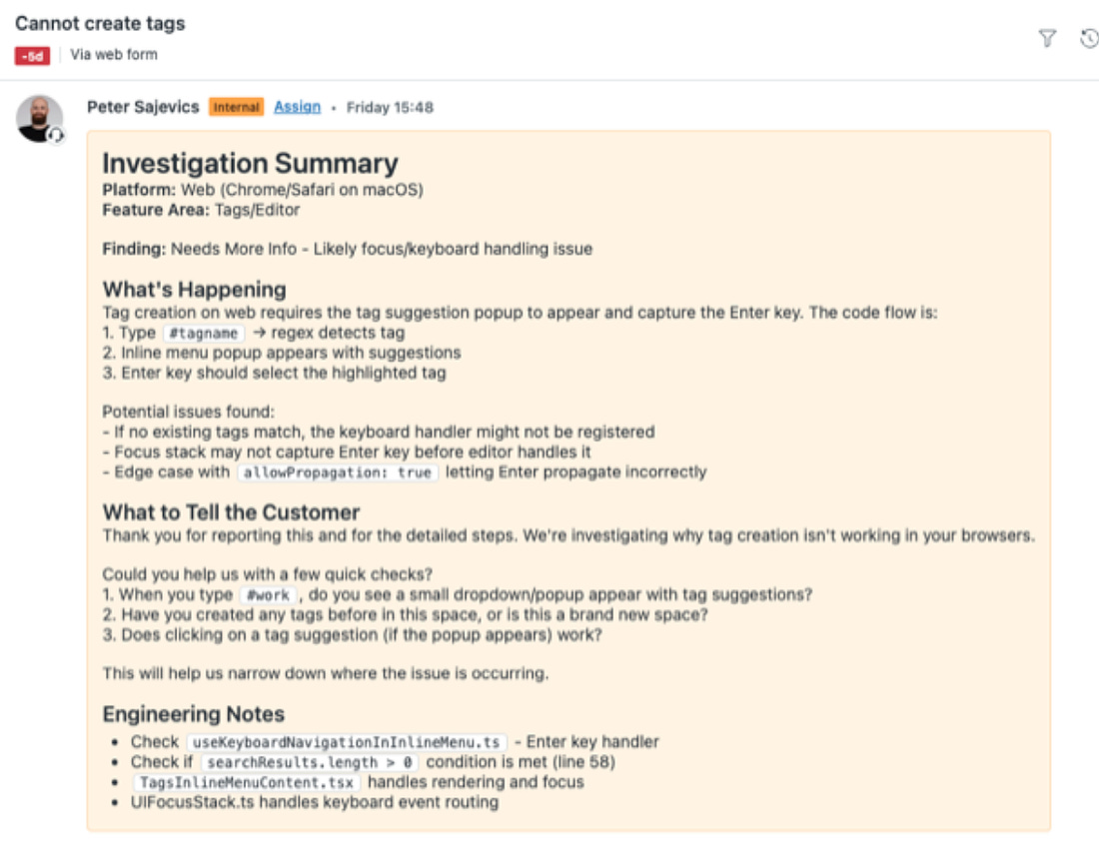1099x845 pixels.
Task: Click the What to Tell the Customer heading
Action: coord(232,512)
